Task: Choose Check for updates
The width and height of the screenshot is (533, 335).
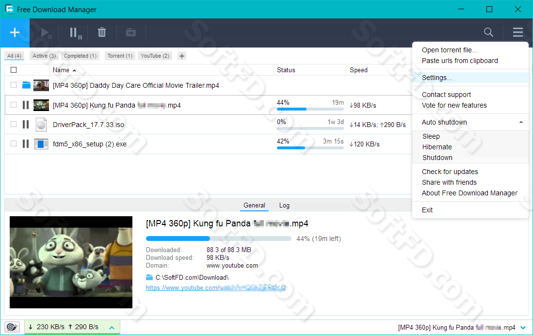Action: pyautogui.click(x=450, y=172)
